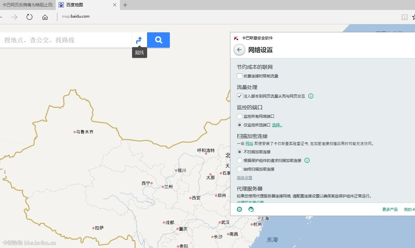
Task: Select 监控所有网络端口 radio button
Action: pos(239,116)
